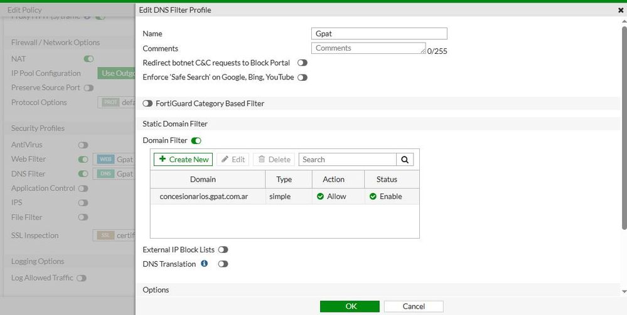Open the Web Filter profile dropdown Gpat
The image size is (627, 315).
pos(114,159)
